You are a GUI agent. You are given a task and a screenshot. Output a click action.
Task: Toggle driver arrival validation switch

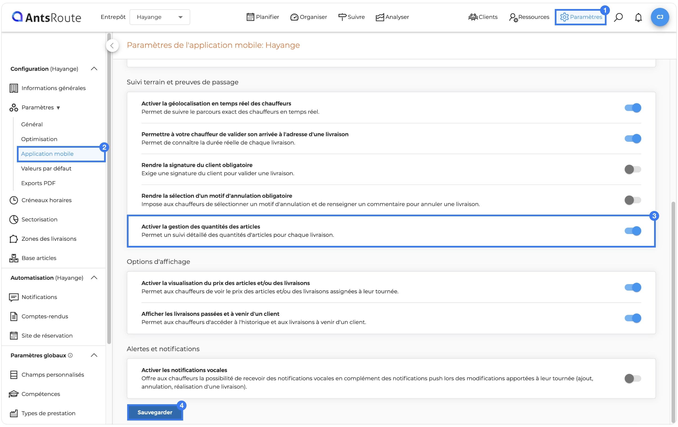[x=633, y=138]
